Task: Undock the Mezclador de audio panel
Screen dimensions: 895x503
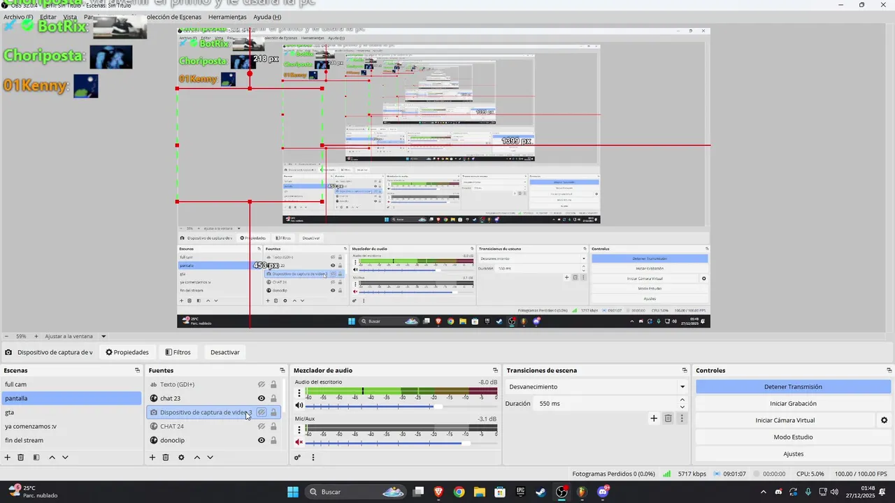Action: [x=495, y=370]
